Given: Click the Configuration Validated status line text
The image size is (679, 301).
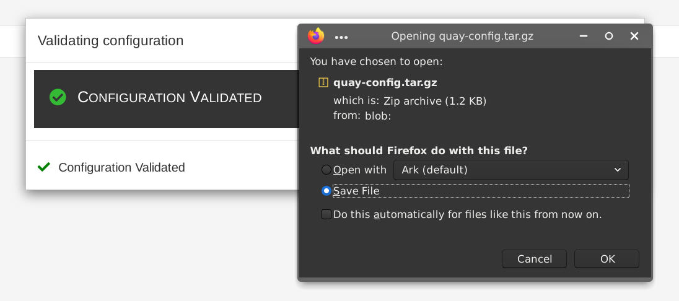Looking at the screenshot, I should (x=121, y=167).
